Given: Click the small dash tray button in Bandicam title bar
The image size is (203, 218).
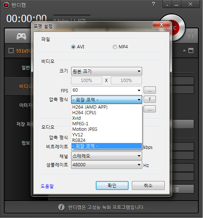Looking at the screenshot, I should (167, 4).
